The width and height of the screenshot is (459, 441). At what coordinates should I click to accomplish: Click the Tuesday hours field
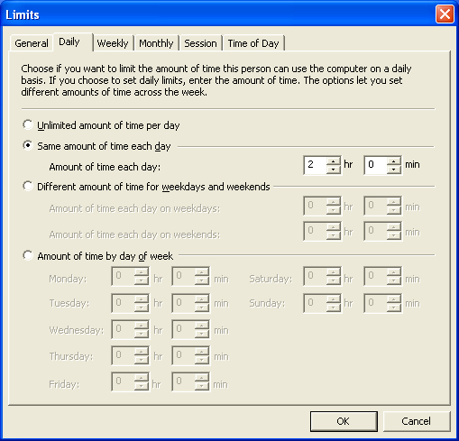coord(123,303)
